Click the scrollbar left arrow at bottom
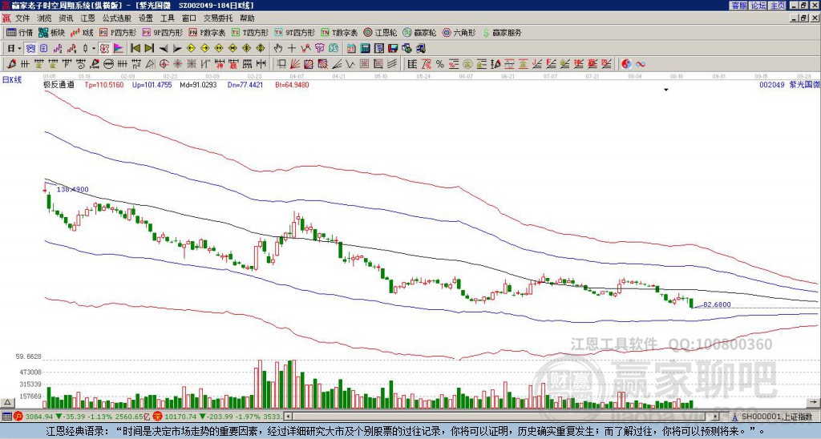 (288, 417)
